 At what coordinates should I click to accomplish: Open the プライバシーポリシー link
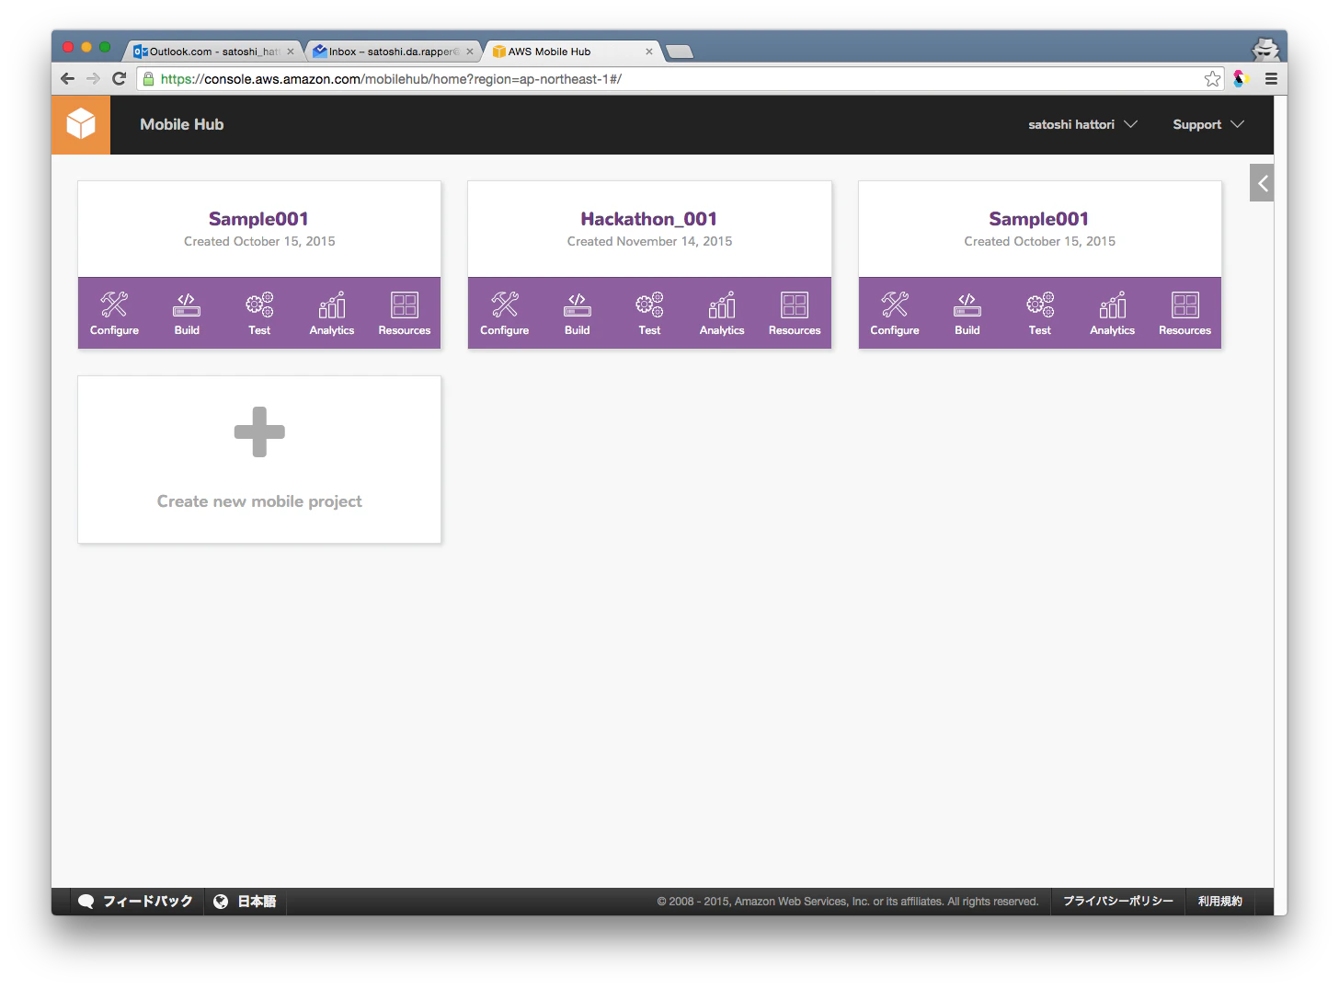[1118, 902]
